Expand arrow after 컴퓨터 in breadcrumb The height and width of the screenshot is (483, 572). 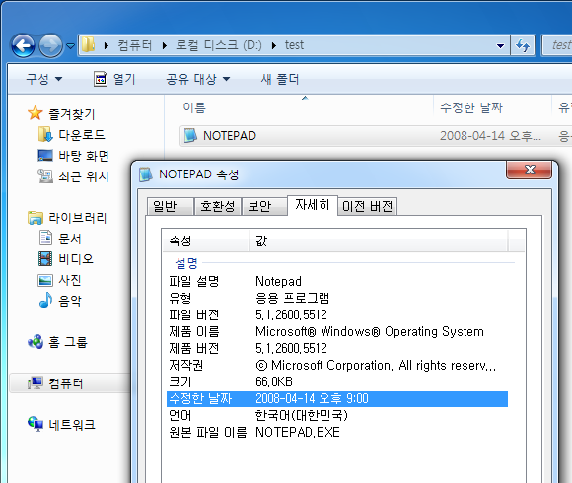164,46
